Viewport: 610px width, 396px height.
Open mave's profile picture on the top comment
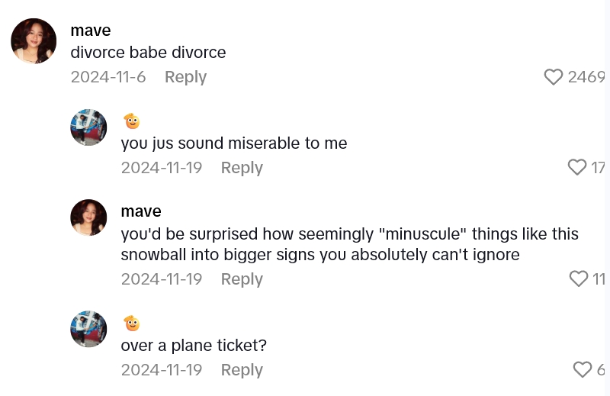[34, 41]
